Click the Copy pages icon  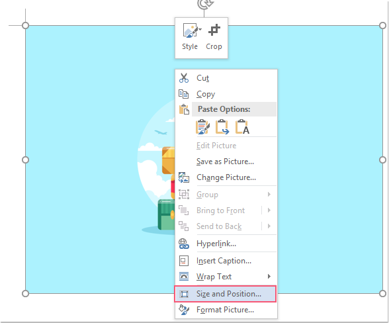point(184,94)
